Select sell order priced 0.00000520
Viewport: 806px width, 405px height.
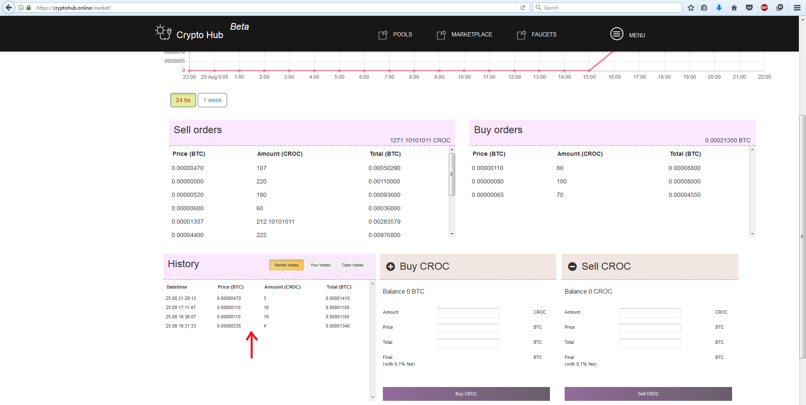[x=309, y=195]
